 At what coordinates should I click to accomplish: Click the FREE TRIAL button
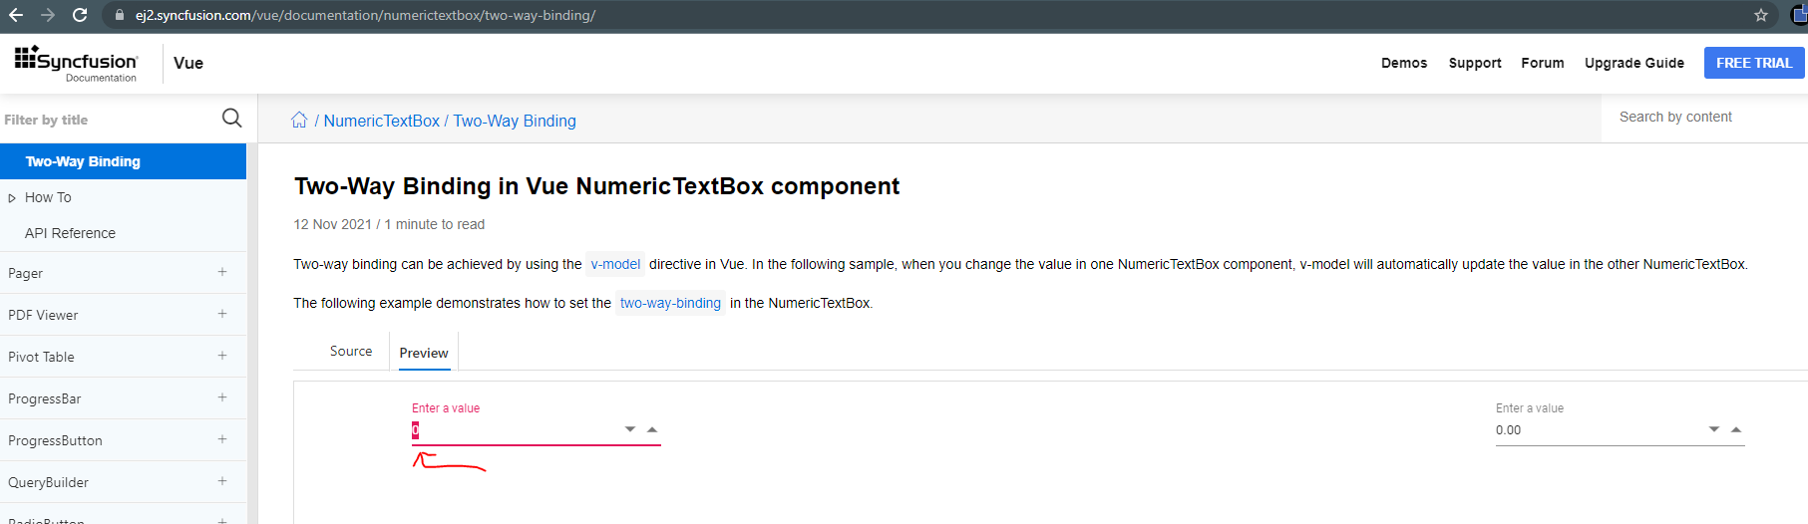pyautogui.click(x=1753, y=63)
